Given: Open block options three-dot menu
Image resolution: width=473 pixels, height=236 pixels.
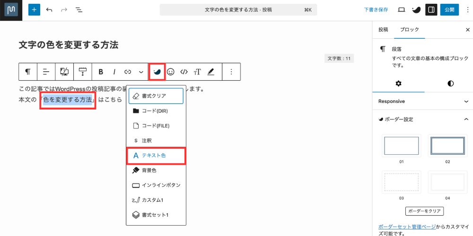Looking at the screenshot, I should [x=231, y=72].
